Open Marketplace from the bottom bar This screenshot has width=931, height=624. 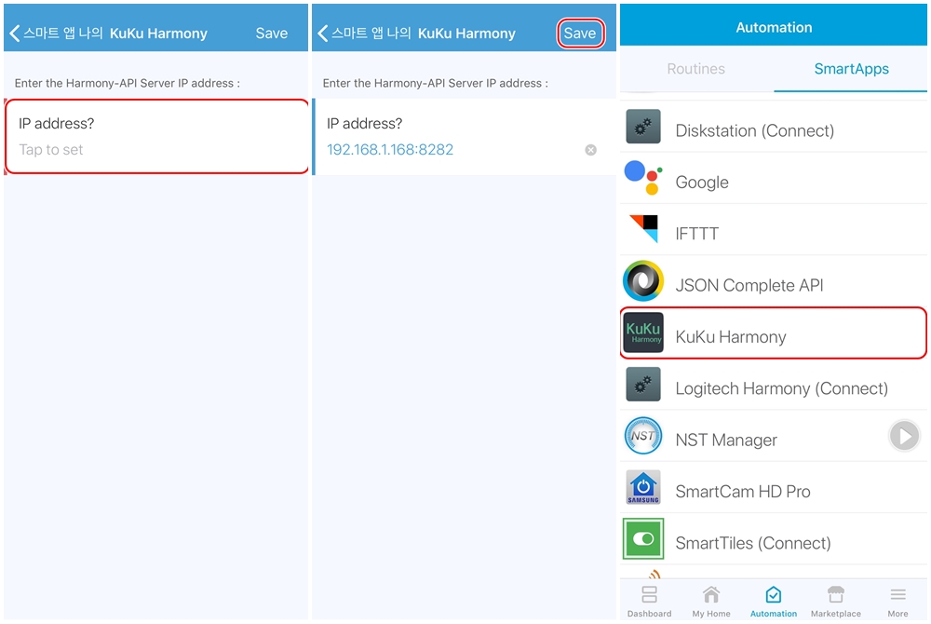tap(835, 602)
